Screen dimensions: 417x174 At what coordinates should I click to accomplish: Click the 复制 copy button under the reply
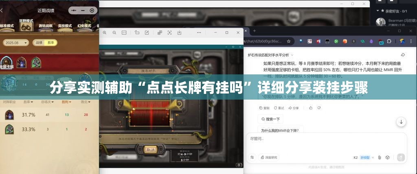264,108
